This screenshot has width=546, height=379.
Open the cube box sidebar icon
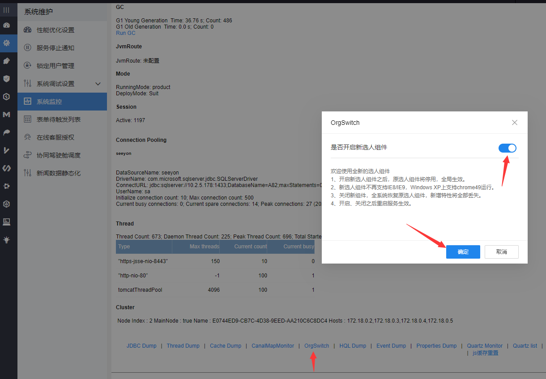[x=6, y=204]
